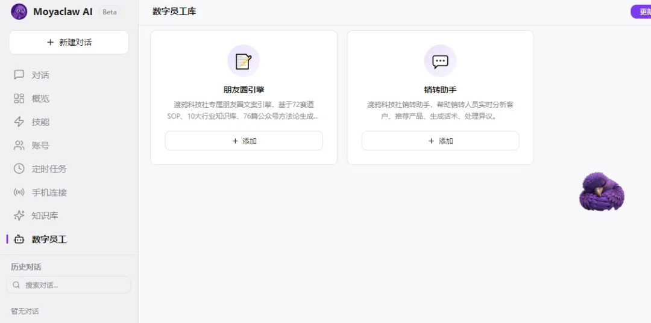Click the purple 更新 button

click(641, 11)
